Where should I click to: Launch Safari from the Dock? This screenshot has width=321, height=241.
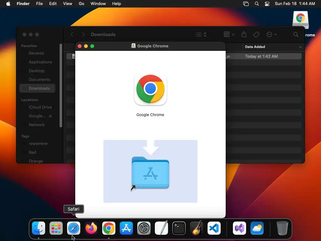[74, 228]
